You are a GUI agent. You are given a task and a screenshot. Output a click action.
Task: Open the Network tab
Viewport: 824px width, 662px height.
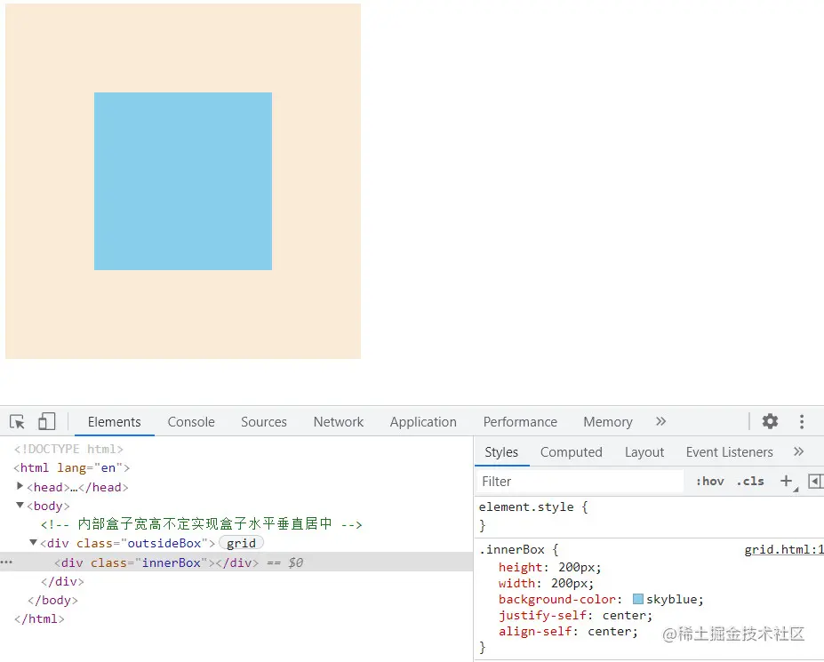pos(339,422)
